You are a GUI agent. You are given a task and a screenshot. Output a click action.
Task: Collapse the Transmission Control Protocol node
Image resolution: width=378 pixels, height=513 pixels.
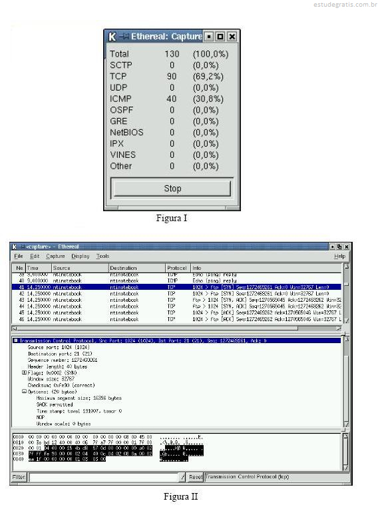pos(15,340)
